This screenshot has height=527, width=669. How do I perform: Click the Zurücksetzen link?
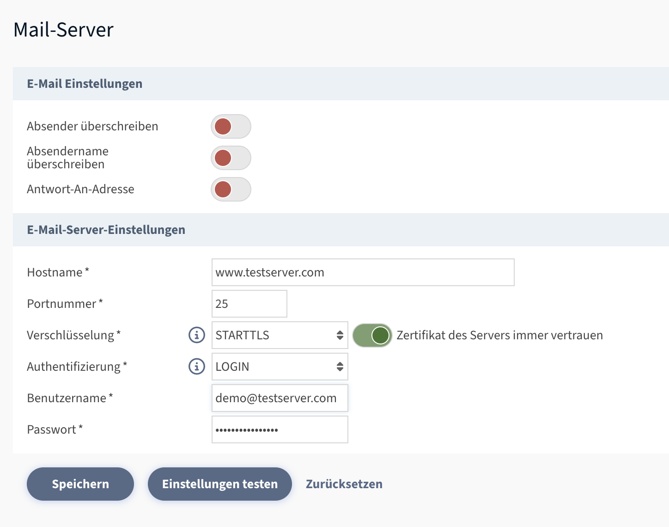(x=344, y=484)
